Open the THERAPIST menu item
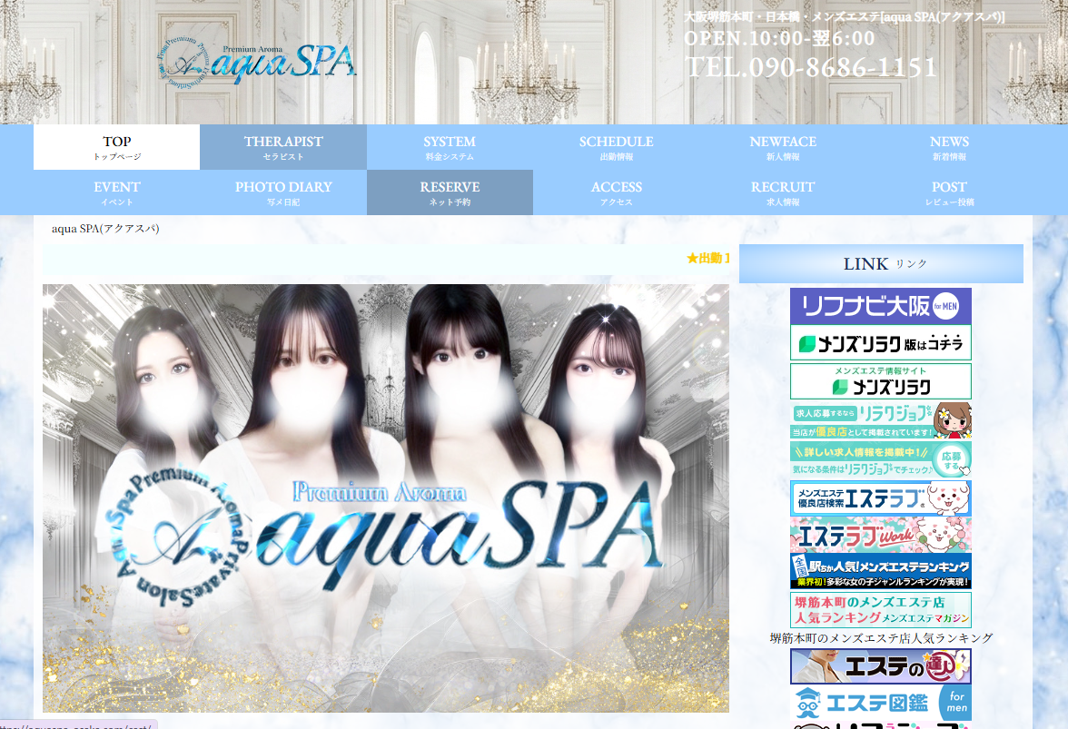 [283, 147]
